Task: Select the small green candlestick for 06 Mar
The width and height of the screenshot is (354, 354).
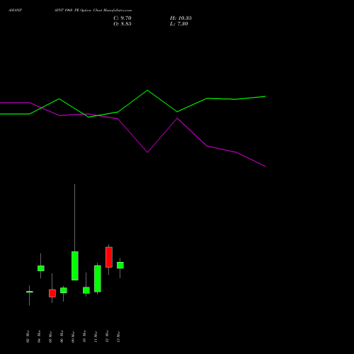Action: 64,290
